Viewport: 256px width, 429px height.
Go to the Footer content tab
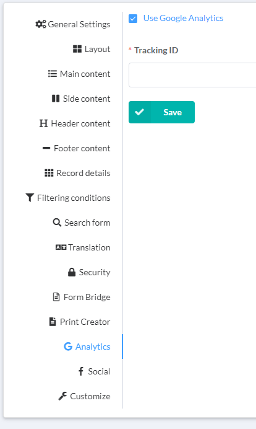[x=77, y=148]
